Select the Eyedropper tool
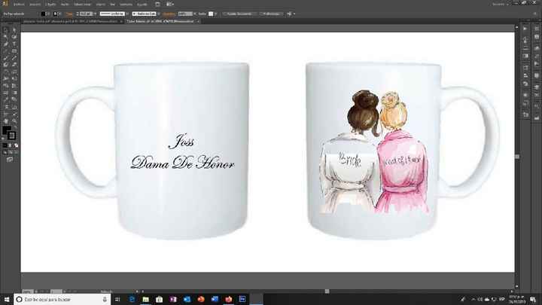The height and width of the screenshot is (305, 542). pos(5,99)
